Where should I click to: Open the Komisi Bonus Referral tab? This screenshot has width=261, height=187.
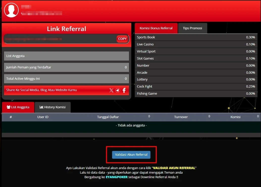(156, 28)
